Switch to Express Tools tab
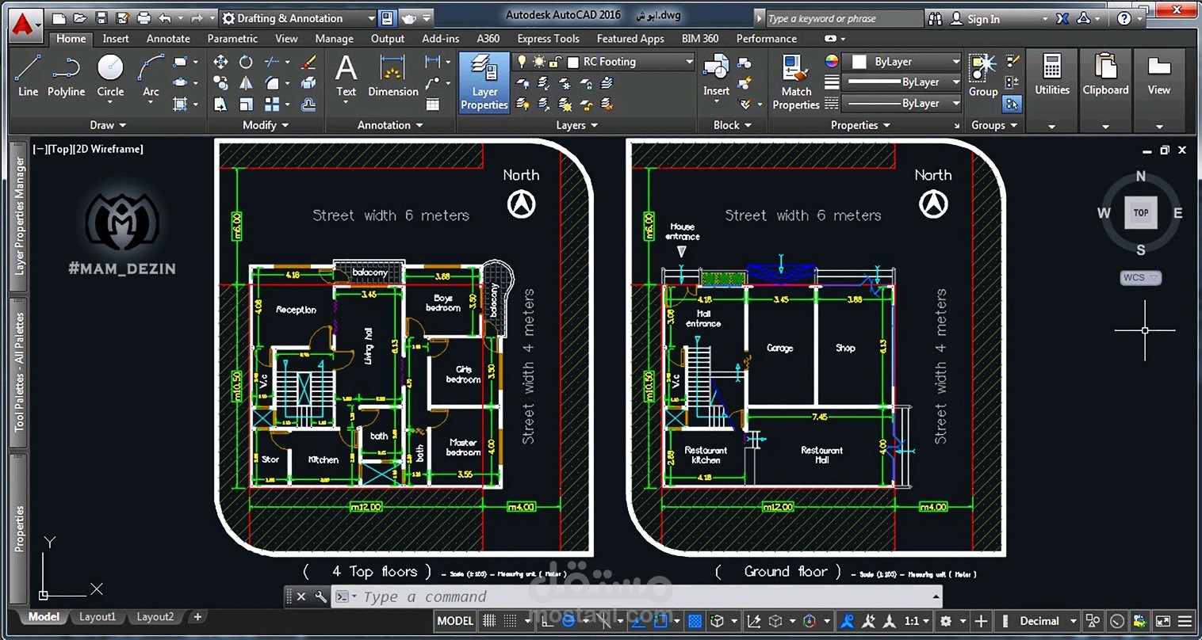 click(x=548, y=39)
